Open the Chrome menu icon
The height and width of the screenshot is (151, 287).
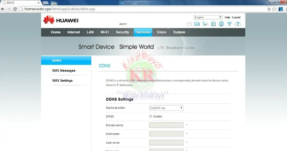pyautogui.click(x=286, y=9)
